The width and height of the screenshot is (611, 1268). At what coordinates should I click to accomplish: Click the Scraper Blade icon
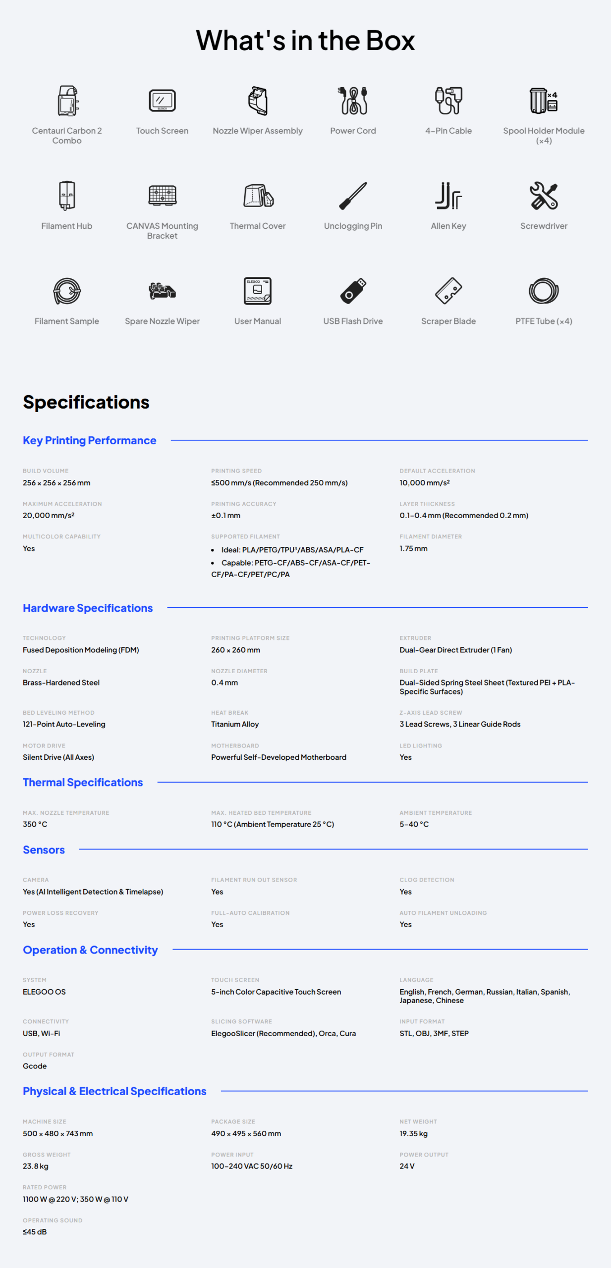coord(448,291)
